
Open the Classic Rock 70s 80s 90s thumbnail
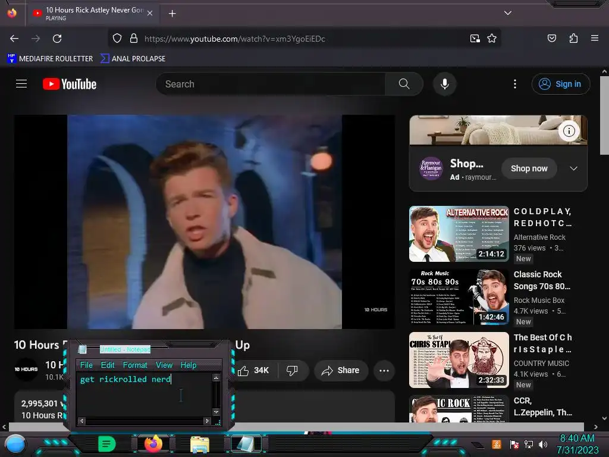tap(459, 297)
